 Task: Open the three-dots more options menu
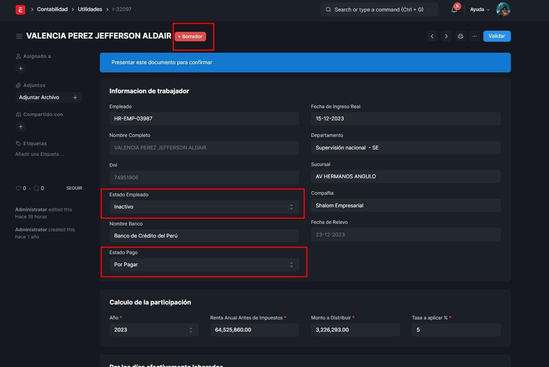point(475,36)
